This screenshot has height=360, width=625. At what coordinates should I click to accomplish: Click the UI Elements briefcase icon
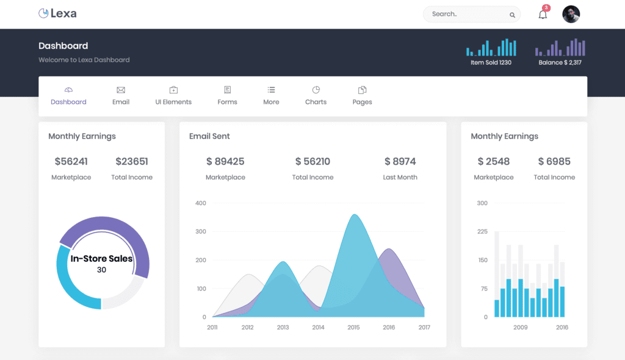pos(173,90)
